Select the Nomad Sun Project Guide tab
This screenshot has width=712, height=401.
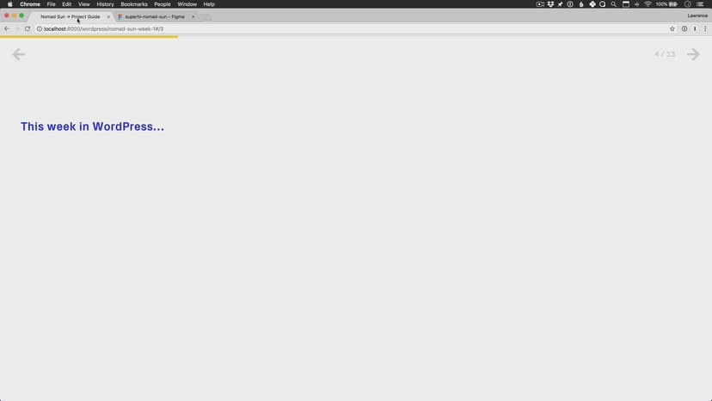point(71,16)
